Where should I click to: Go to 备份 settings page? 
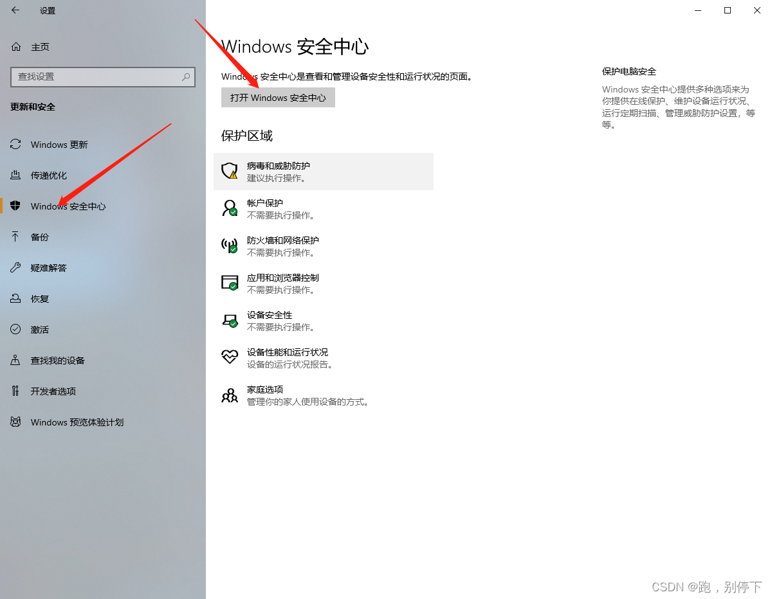pos(103,237)
